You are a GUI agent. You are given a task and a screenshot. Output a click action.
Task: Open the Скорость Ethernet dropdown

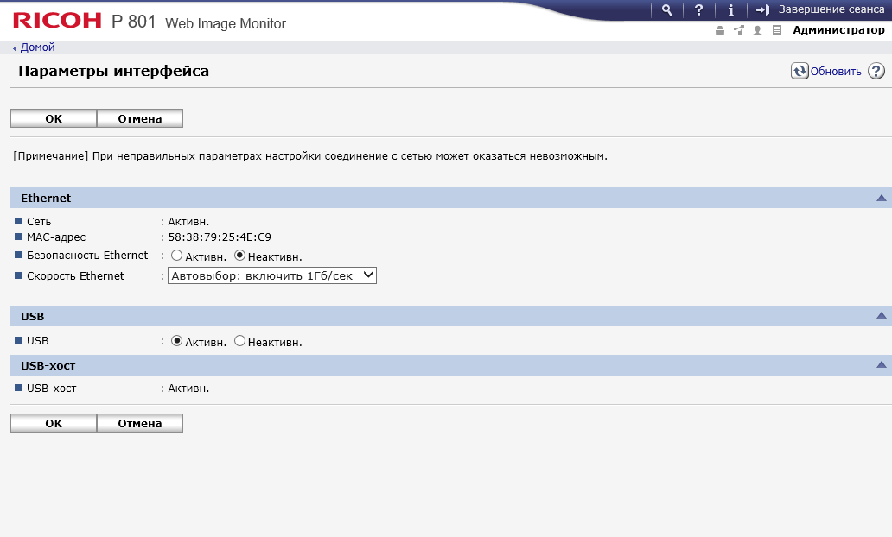click(272, 276)
